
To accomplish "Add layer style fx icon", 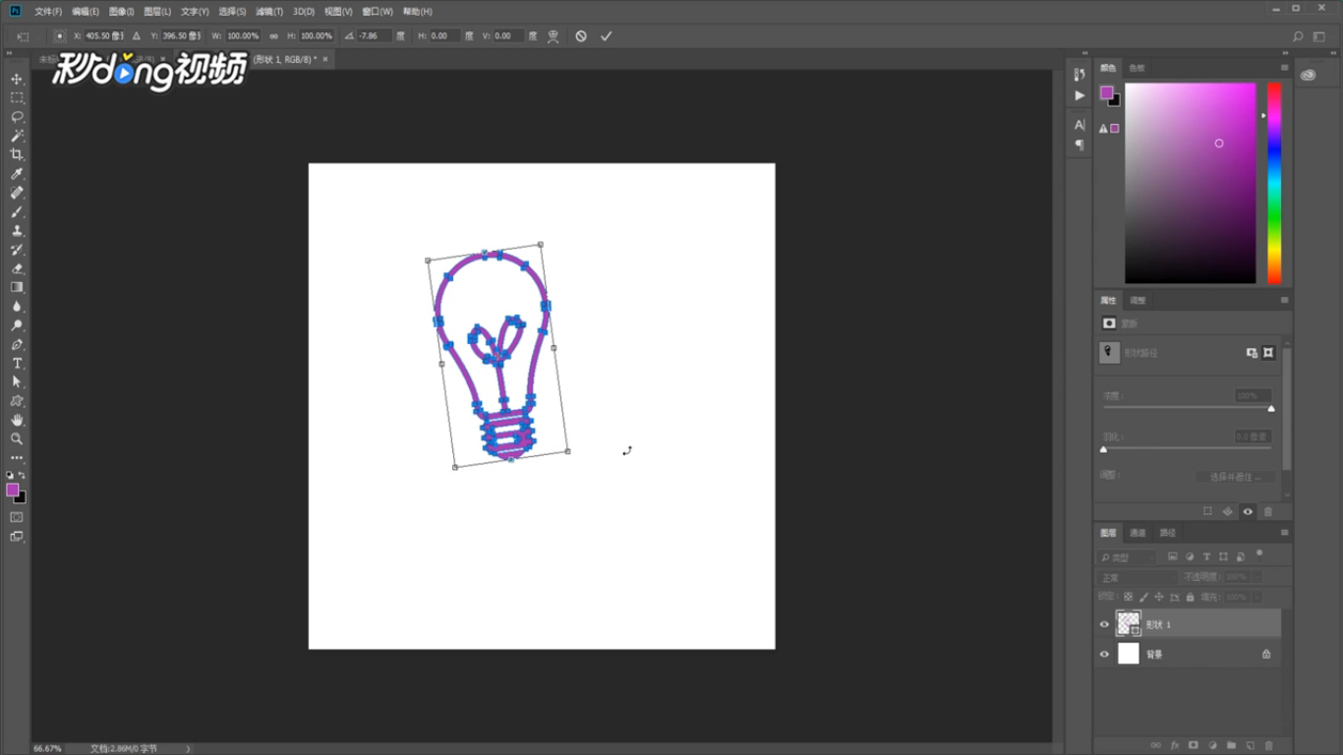I will 1174,745.
